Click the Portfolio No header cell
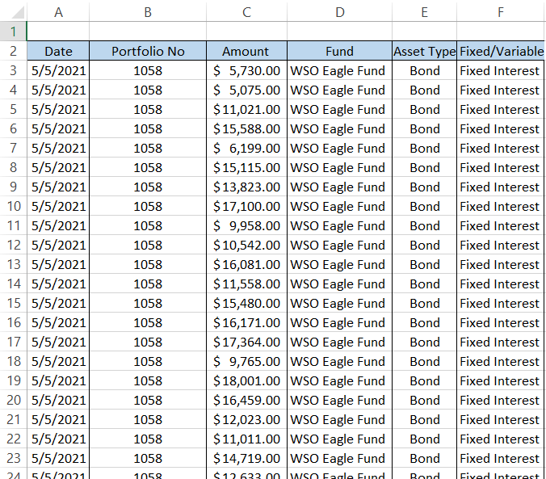Screen dimensions: 546x479 tap(148, 51)
